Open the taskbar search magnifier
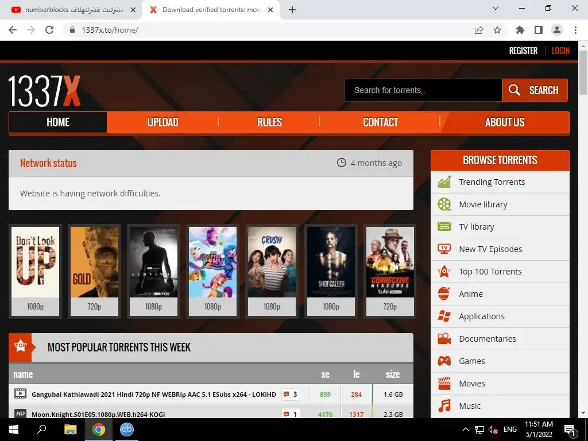This screenshot has width=588, height=441. (x=41, y=430)
